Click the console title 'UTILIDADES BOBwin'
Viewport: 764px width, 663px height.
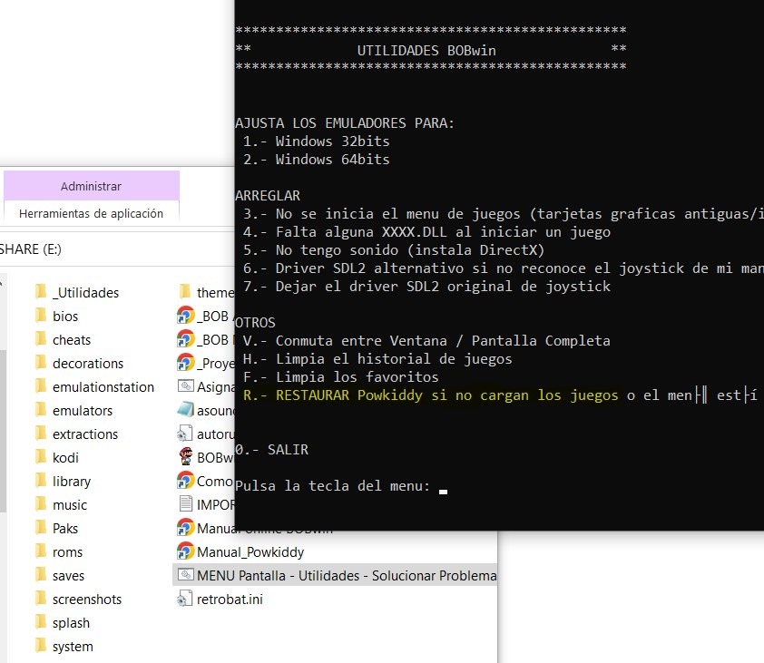(x=426, y=51)
